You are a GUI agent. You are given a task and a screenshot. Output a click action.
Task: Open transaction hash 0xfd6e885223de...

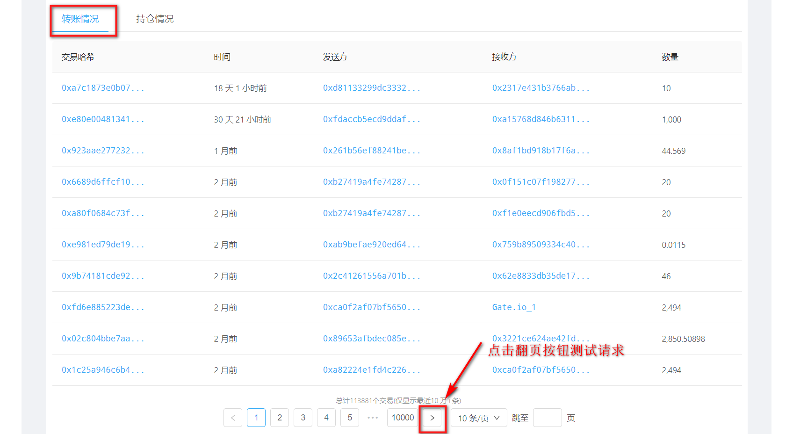[x=103, y=307]
